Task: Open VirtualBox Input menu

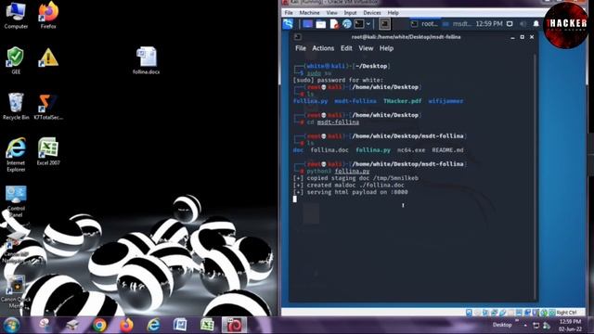Action: (x=351, y=13)
